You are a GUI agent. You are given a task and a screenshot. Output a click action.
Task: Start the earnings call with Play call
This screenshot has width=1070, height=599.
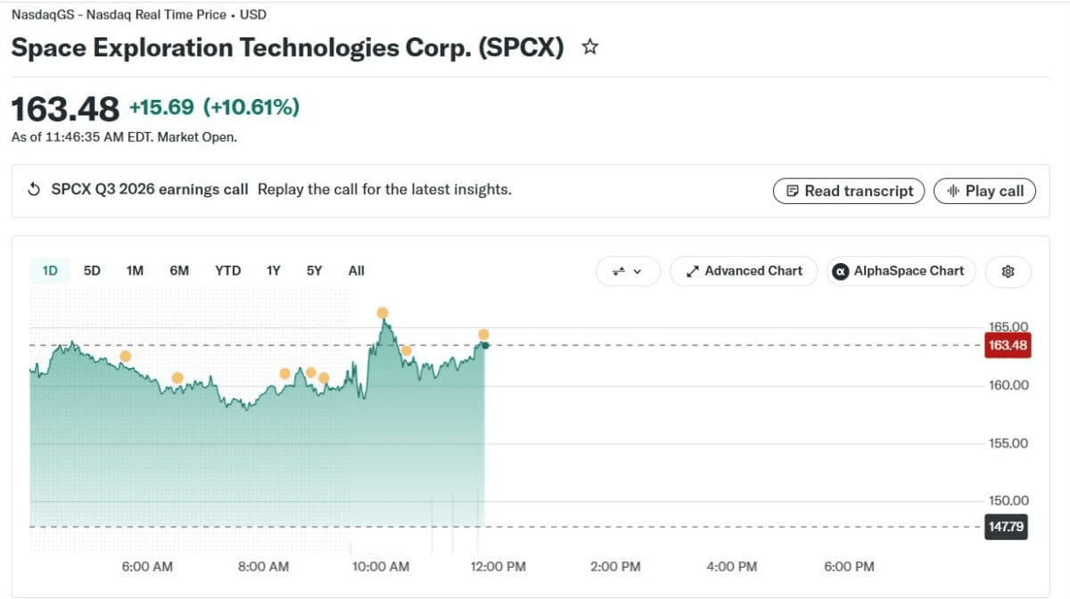(984, 191)
